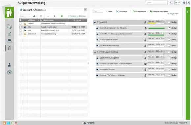Open the Filter menu in task toolbar

click(109, 11)
